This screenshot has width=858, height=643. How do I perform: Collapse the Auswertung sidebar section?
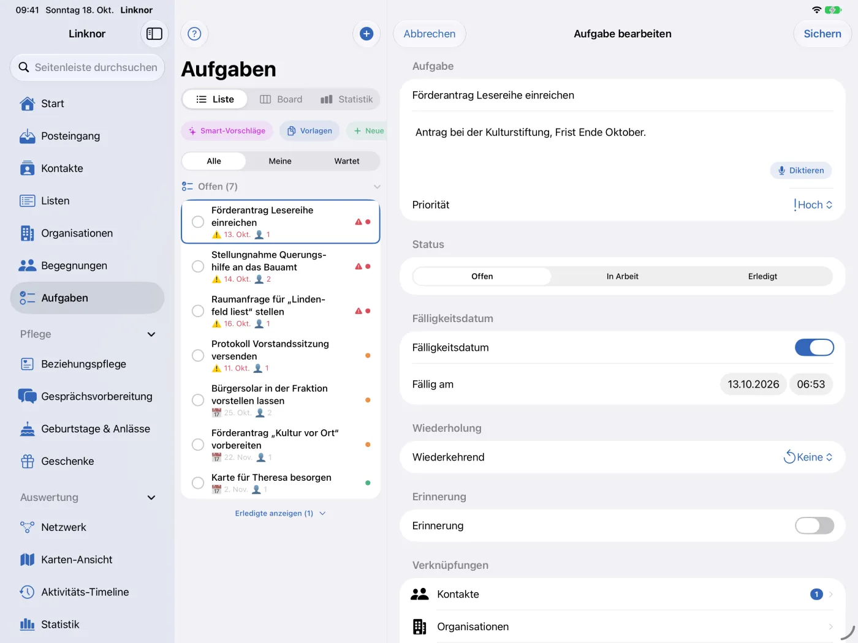click(151, 497)
